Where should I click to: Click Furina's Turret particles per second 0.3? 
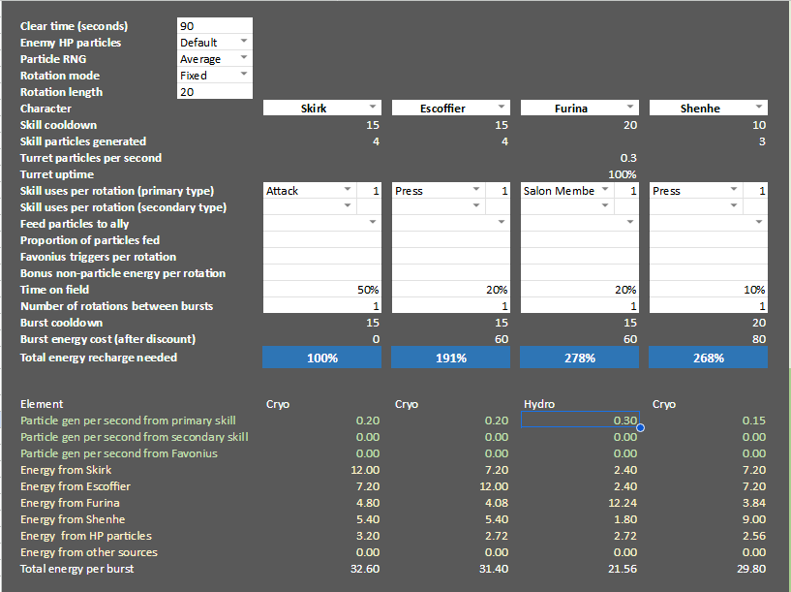tap(628, 158)
